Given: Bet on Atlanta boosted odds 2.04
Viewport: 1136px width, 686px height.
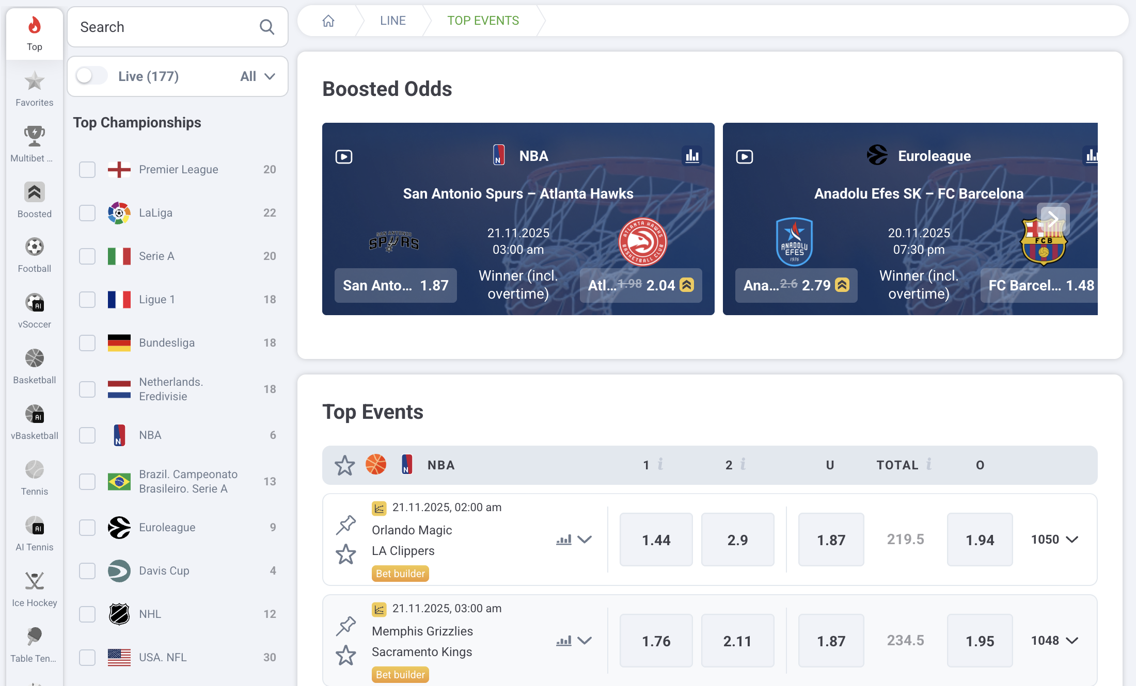Looking at the screenshot, I should click(641, 285).
